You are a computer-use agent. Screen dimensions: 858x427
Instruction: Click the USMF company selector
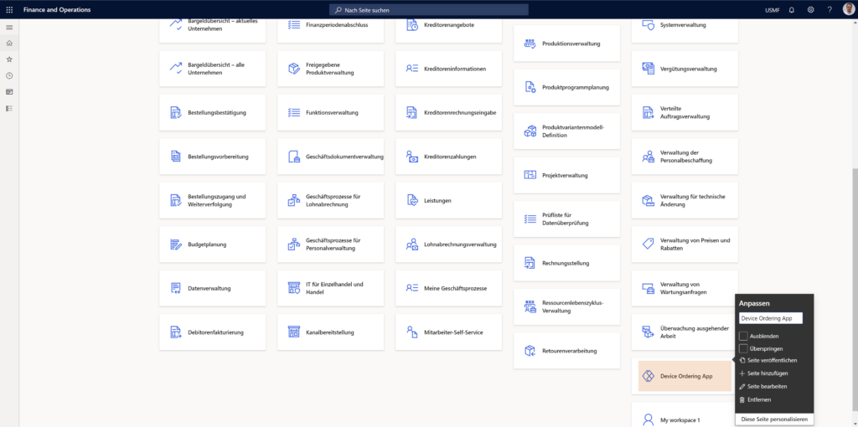(772, 10)
